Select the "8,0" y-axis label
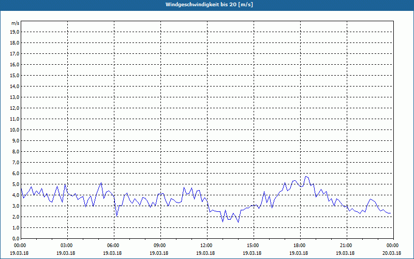The width and height of the screenshot is (414, 259). point(16,151)
